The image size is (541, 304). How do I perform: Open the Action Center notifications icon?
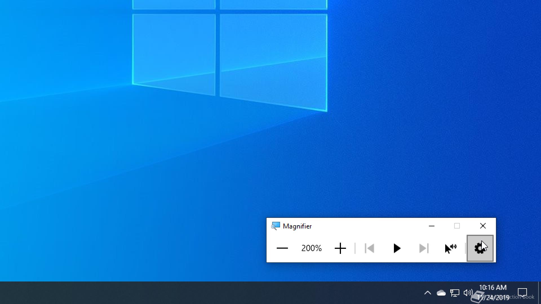522,293
